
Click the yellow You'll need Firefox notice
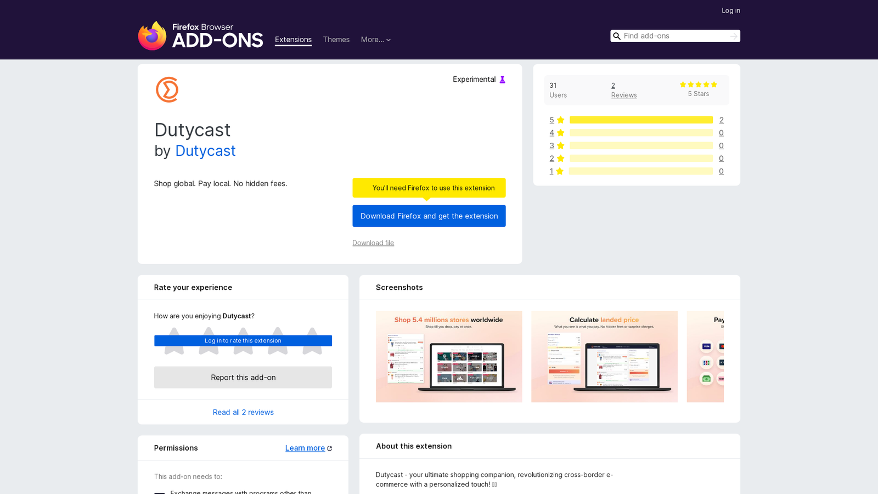tap(429, 188)
